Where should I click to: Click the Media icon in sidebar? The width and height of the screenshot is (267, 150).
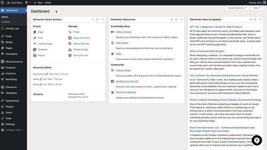pyautogui.click(x=3, y=42)
